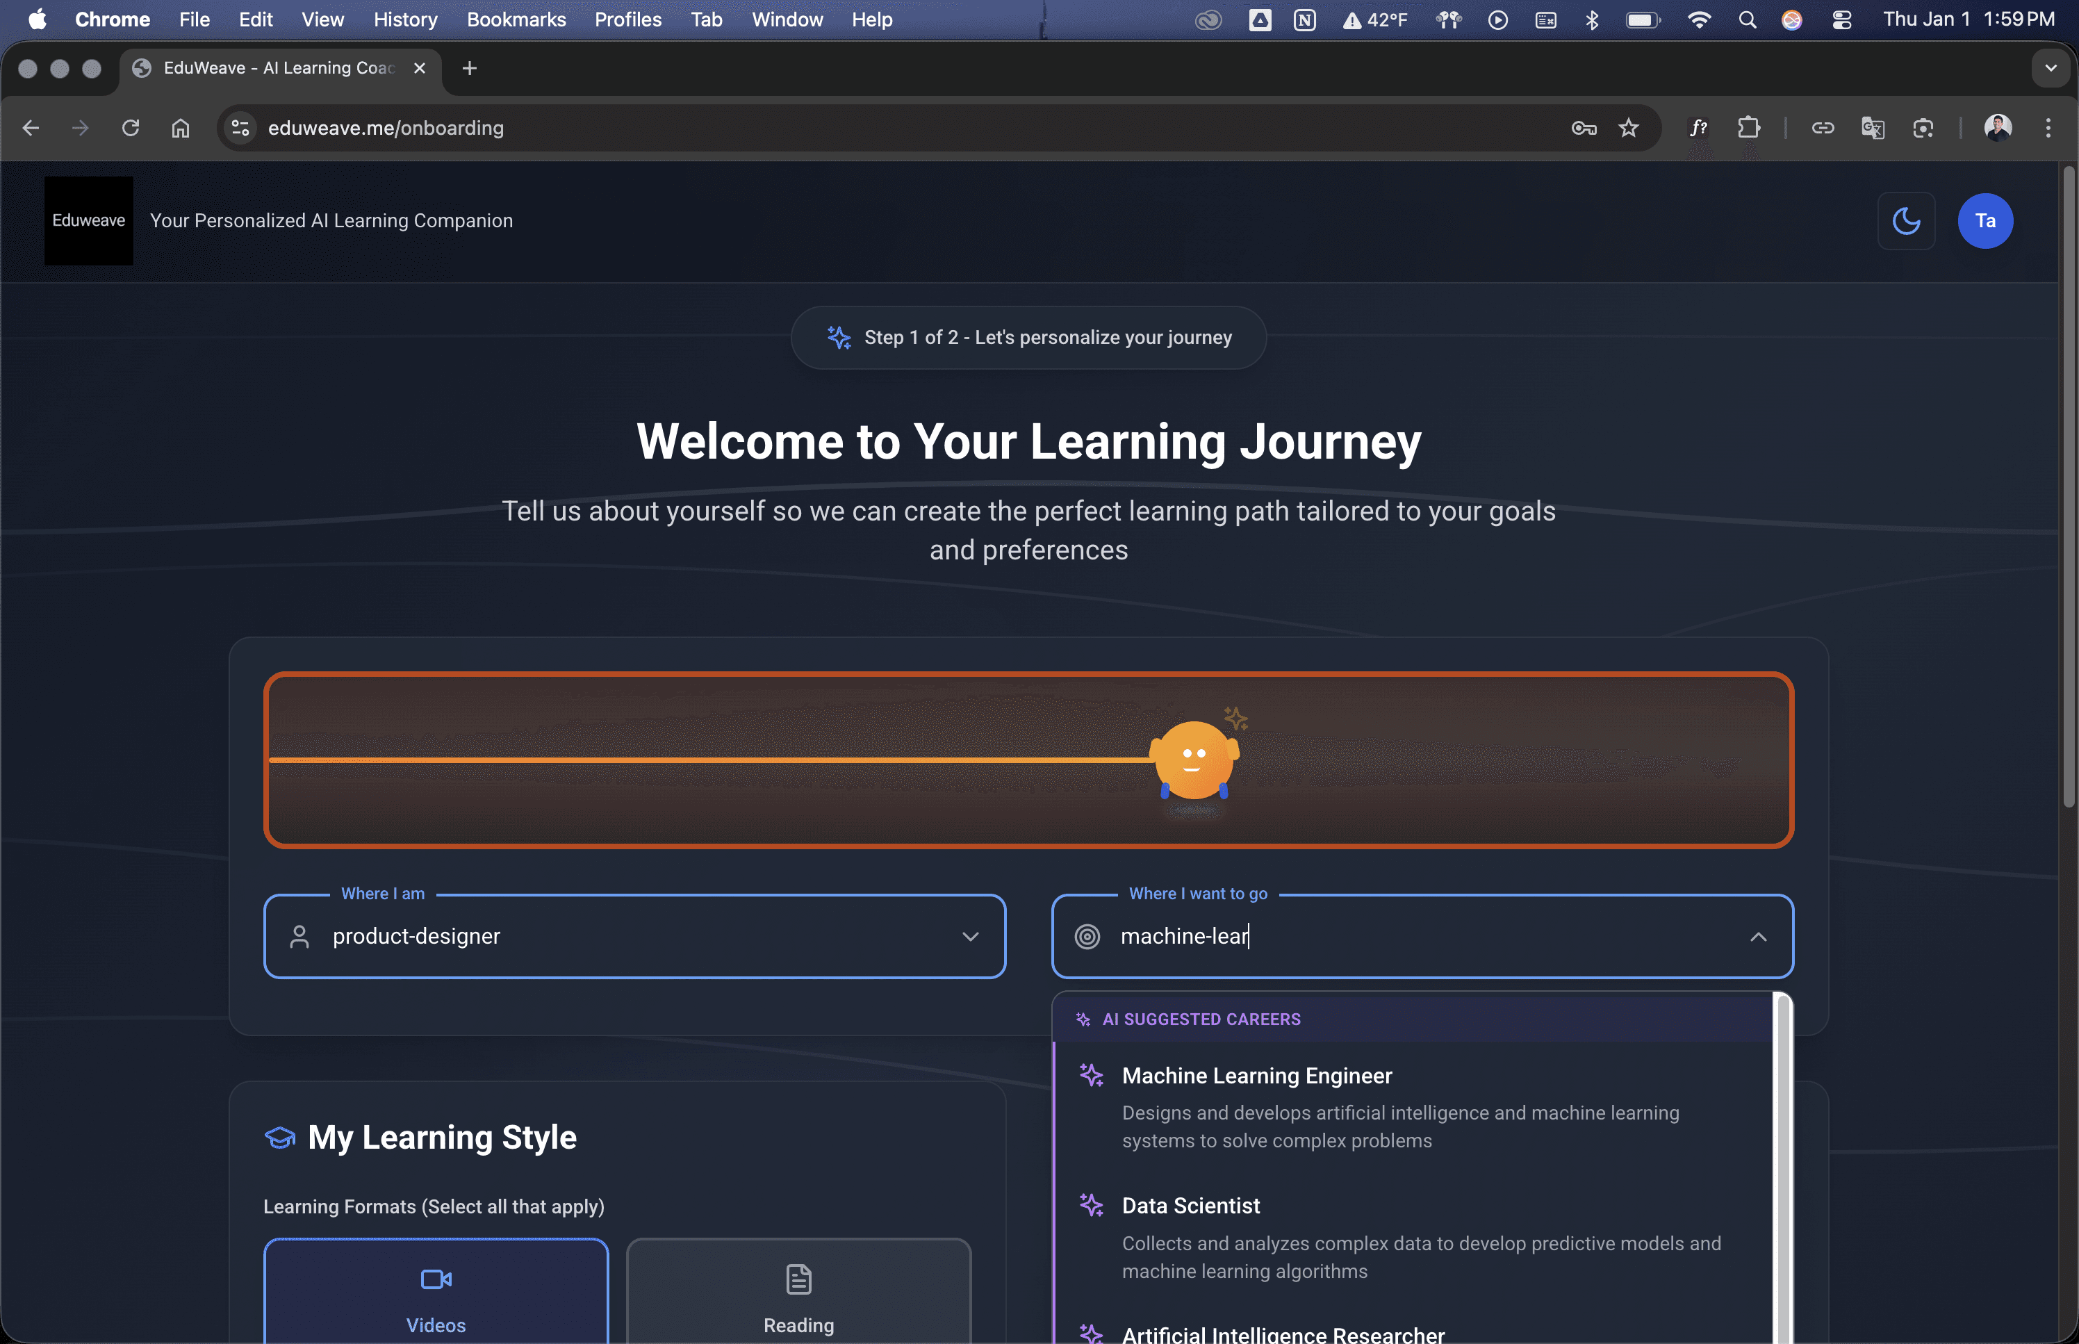This screenshot has height=1344, width=2079.
Task: Go to the browser home page
Action: coord(181,129)
